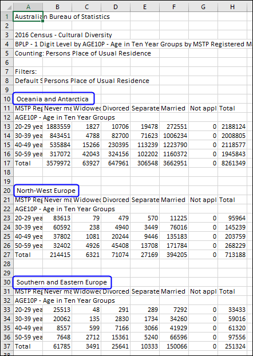This screenshot has height=356, width=253.
Task: Click '20-29 yea' label in row 13
Action: pos(28,126)
